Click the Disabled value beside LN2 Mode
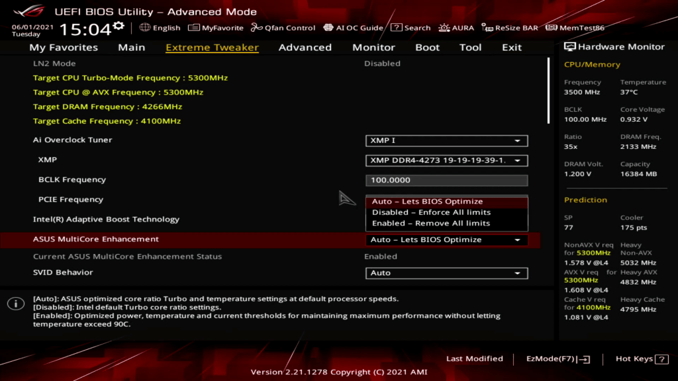The image size is (678, 381). [382, 63]
